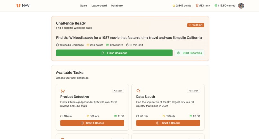This screenshot has height=139, width=259.
Task: Click the $2.50 prize label
Action: (116, 45)
